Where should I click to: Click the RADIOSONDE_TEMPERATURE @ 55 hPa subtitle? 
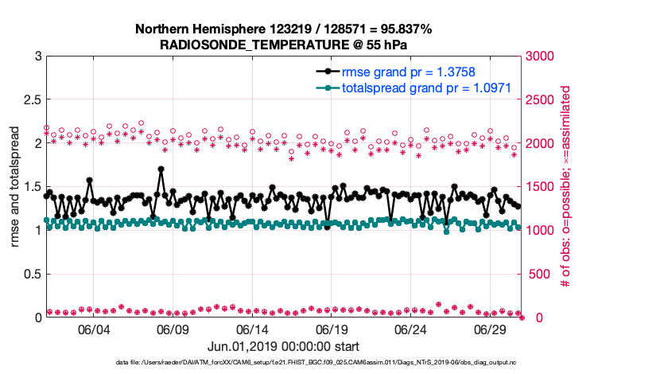click(284, 45)
